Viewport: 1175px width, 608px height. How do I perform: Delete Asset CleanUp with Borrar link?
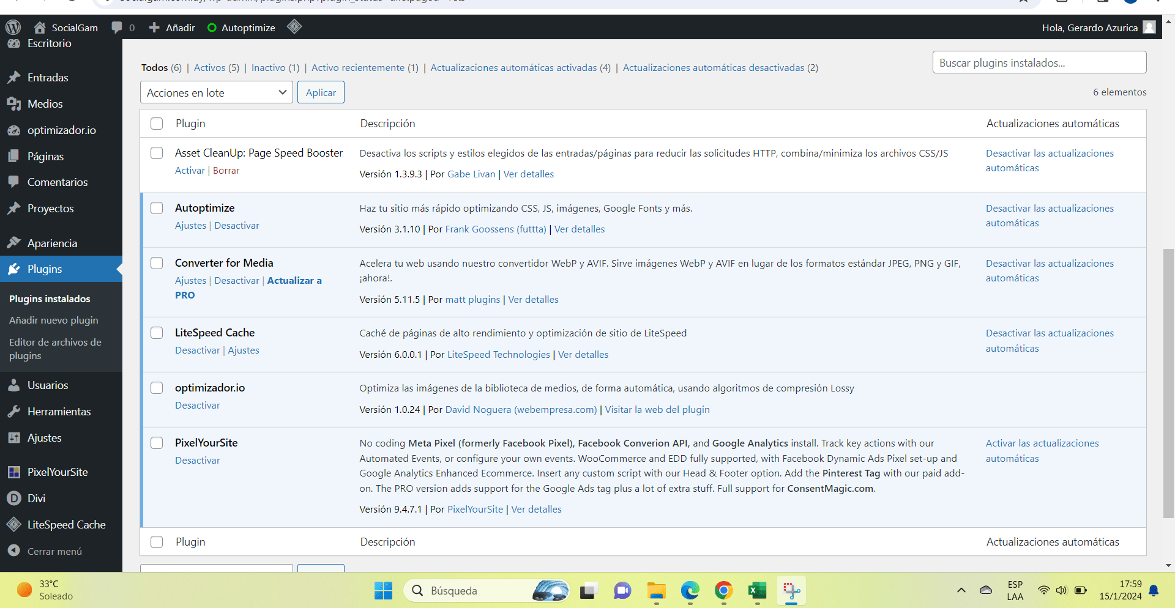pyautogui.click(x=226, y=171)
